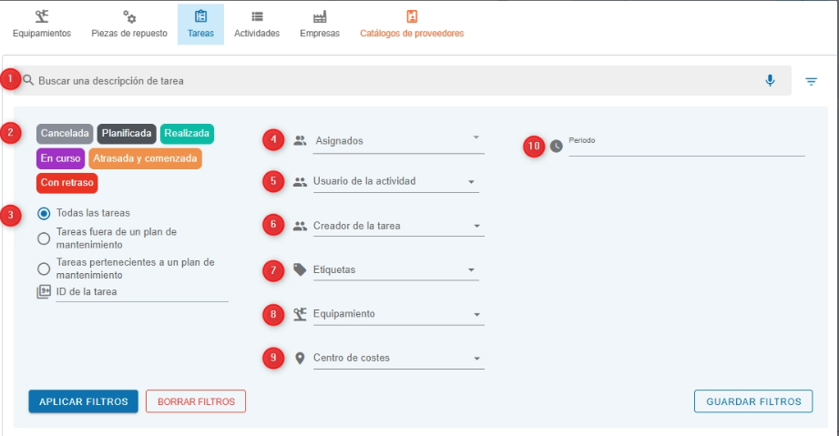Open Piezas de repuesto gears icon
The image size is (839, 436).
129,17
